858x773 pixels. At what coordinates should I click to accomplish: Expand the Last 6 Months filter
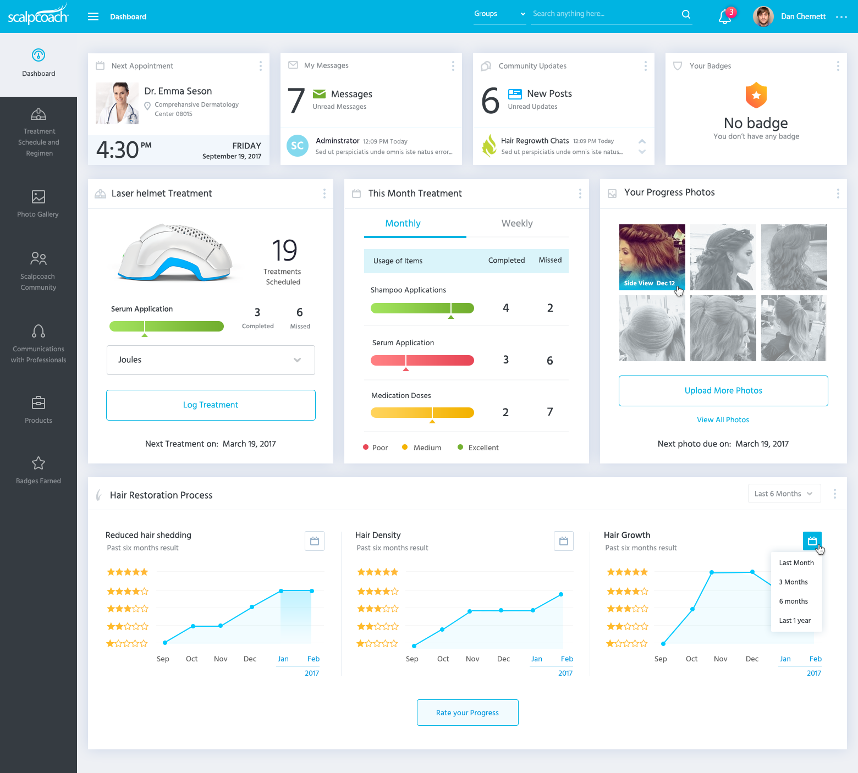click(784, 494)
